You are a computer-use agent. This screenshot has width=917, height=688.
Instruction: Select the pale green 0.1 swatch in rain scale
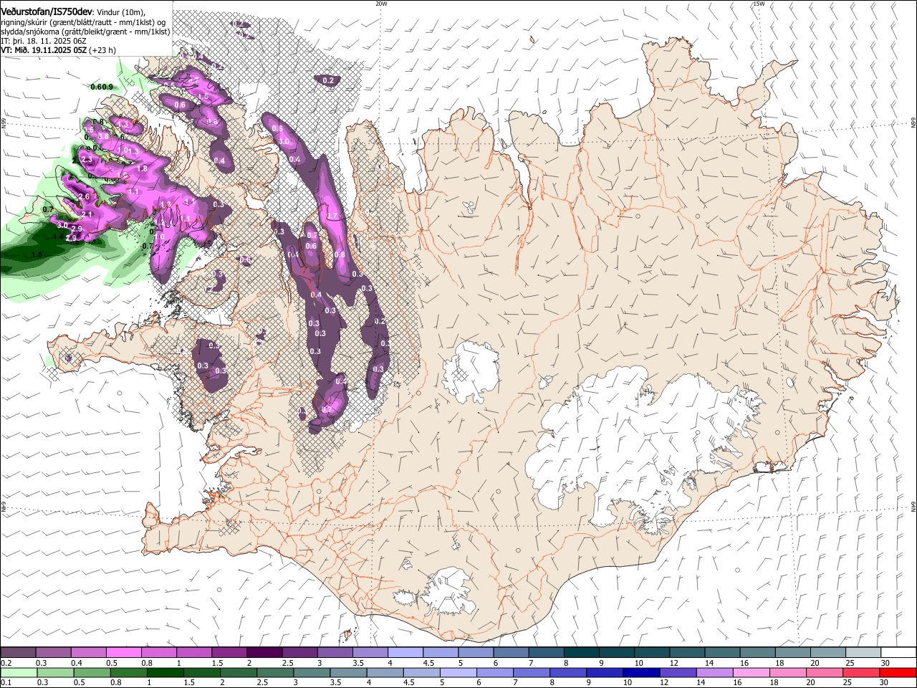point(19,672)
